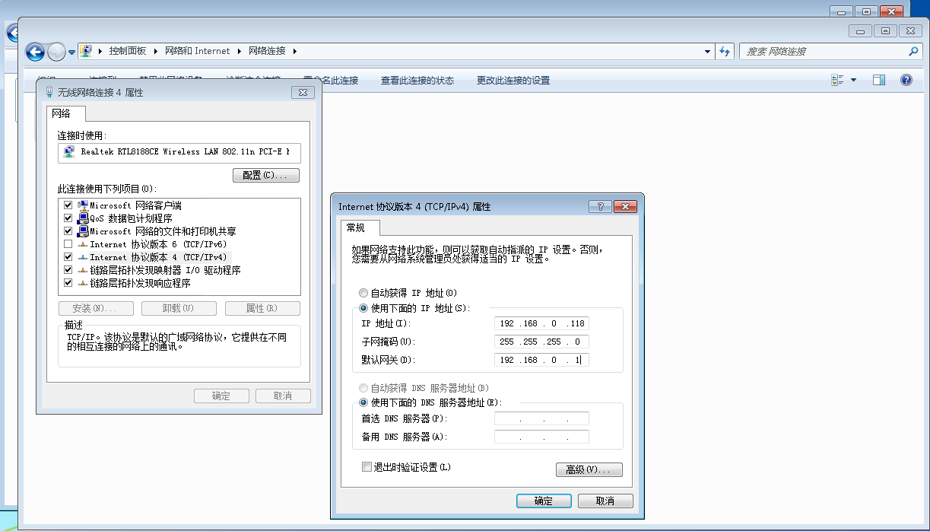This screenshot has width=930, height=531.
Task: Click the network icon in the address bar
Action: pos(87,51)
